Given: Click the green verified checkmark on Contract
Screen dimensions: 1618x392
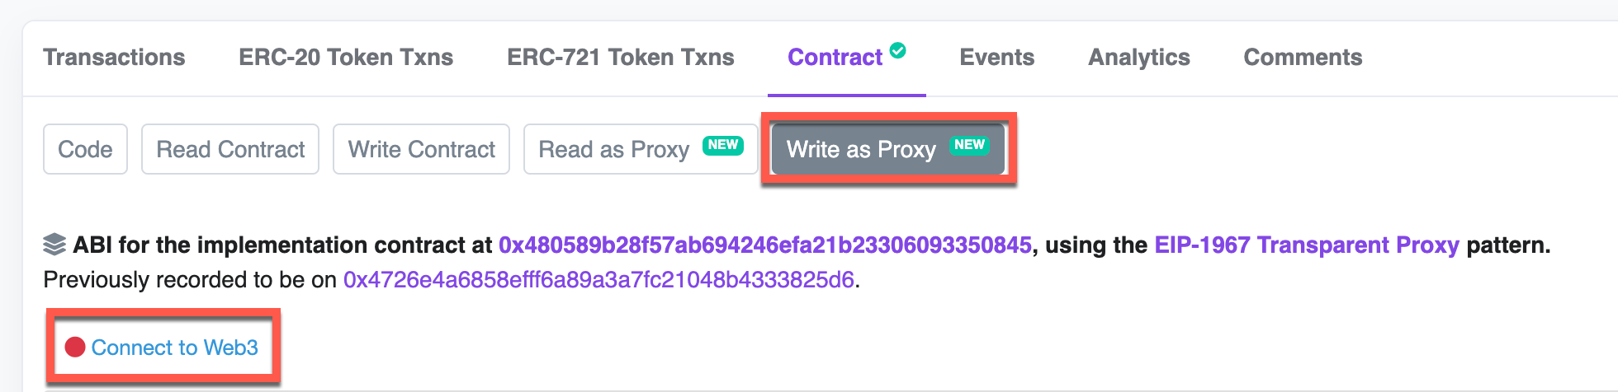Looking at the screenshot, I should click(898, 50).
